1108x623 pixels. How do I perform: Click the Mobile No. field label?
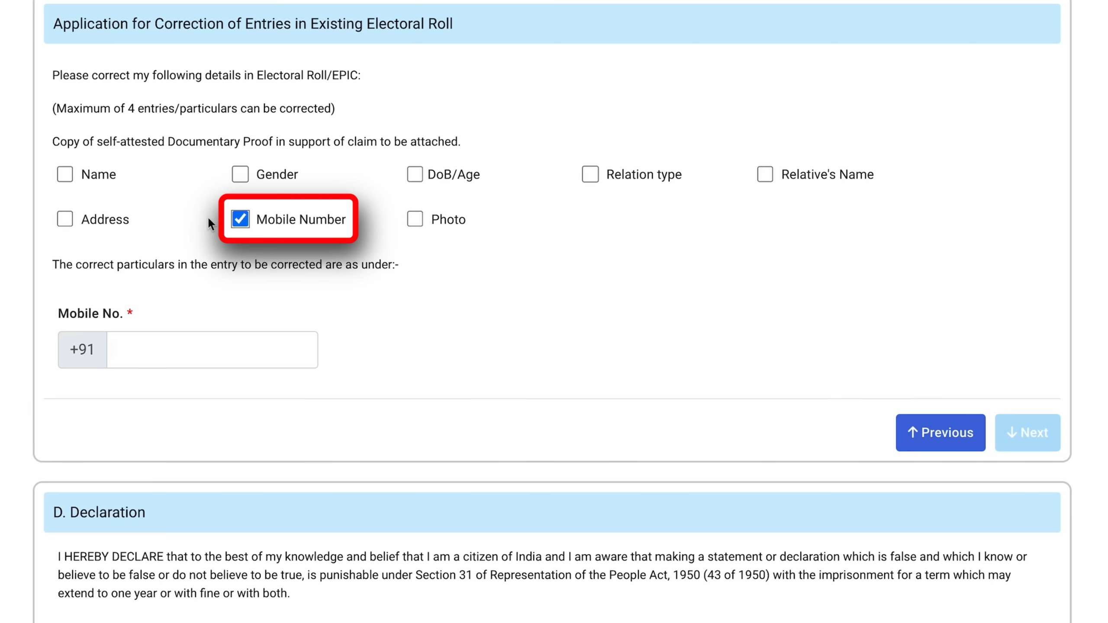point(90,313)
